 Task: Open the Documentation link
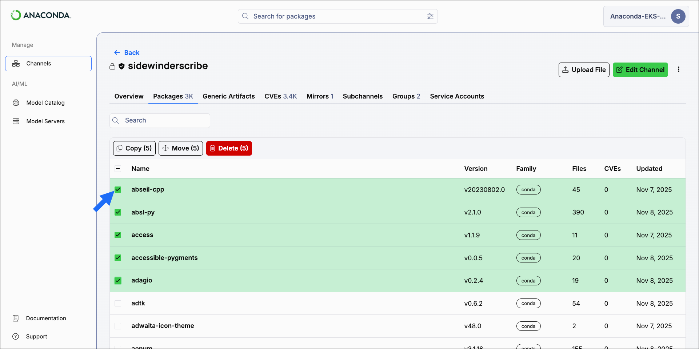(x=46, y=318)
